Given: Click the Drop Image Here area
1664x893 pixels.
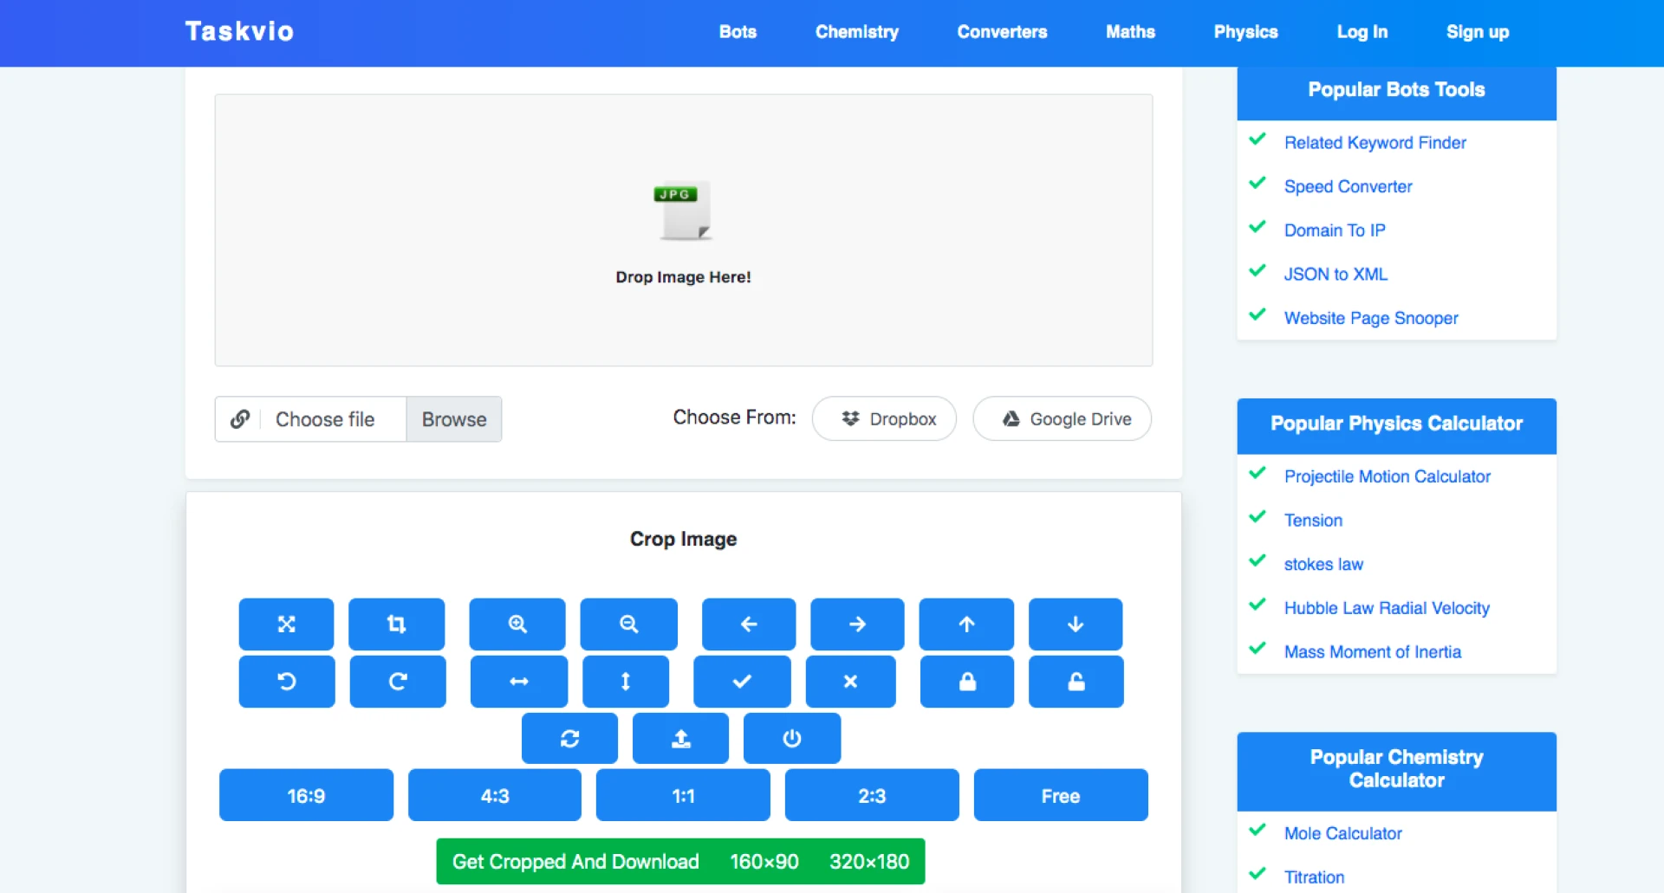Looking at the screenshot, I should point(683,230).
